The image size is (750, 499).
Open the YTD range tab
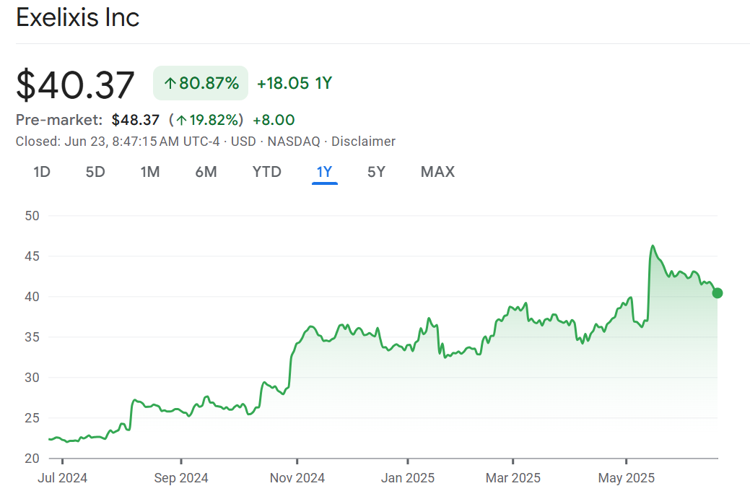tap(267, 172)
